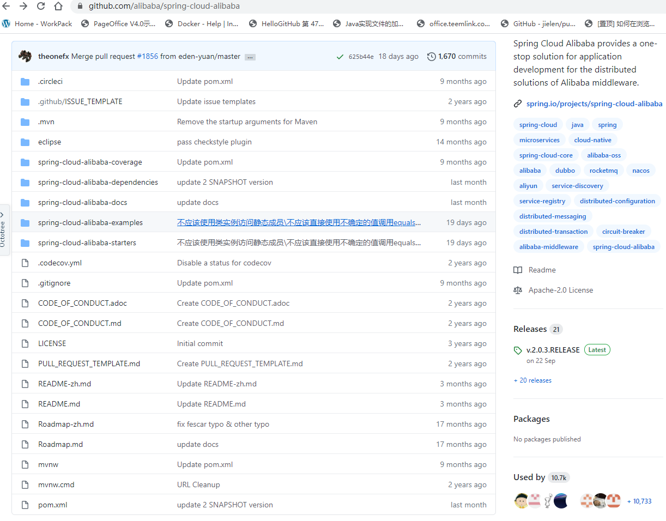
Task: Open Roadmap.md file
Action: coord(60,444)
